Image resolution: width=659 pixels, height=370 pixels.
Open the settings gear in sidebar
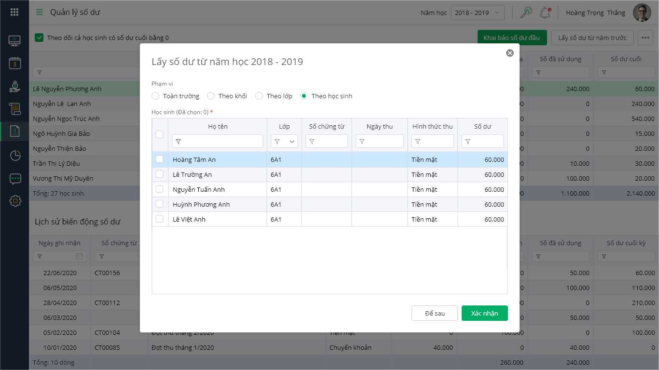(x=15, y=201)
